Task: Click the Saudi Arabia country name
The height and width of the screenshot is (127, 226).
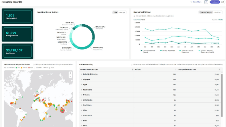Action: coord(88,90)
